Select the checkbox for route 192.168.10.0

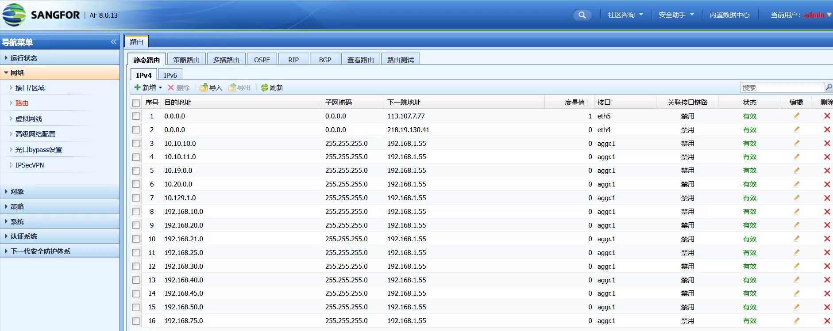tap(136, 212)
